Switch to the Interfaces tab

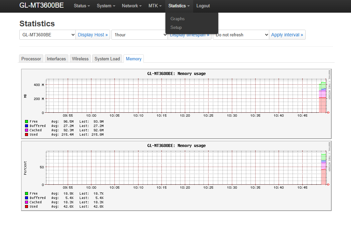[56, 59]
